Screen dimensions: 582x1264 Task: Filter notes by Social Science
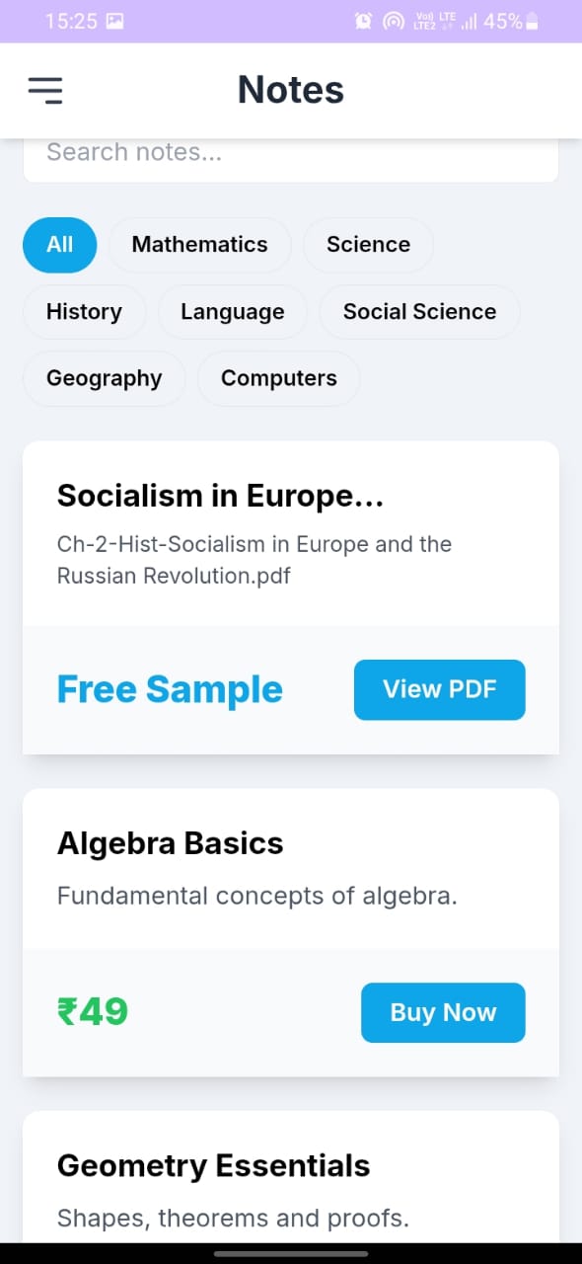[419, 312]
